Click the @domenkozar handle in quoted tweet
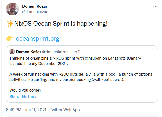The height and width of the screenshot is (117, 162). pos(55,52)
